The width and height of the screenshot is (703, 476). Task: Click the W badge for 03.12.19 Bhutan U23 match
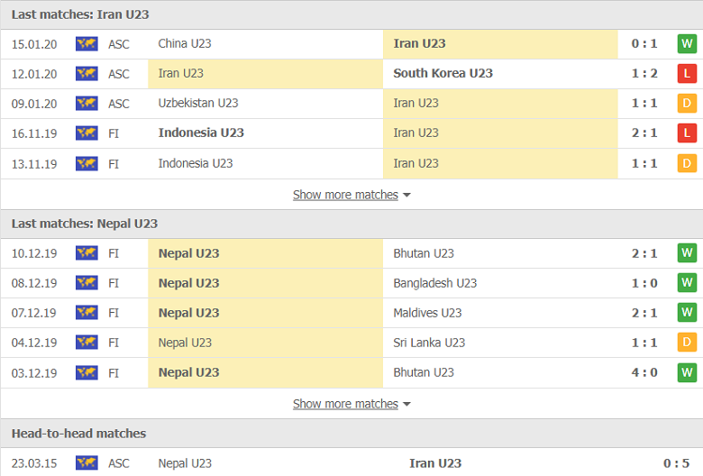[687, 372]
